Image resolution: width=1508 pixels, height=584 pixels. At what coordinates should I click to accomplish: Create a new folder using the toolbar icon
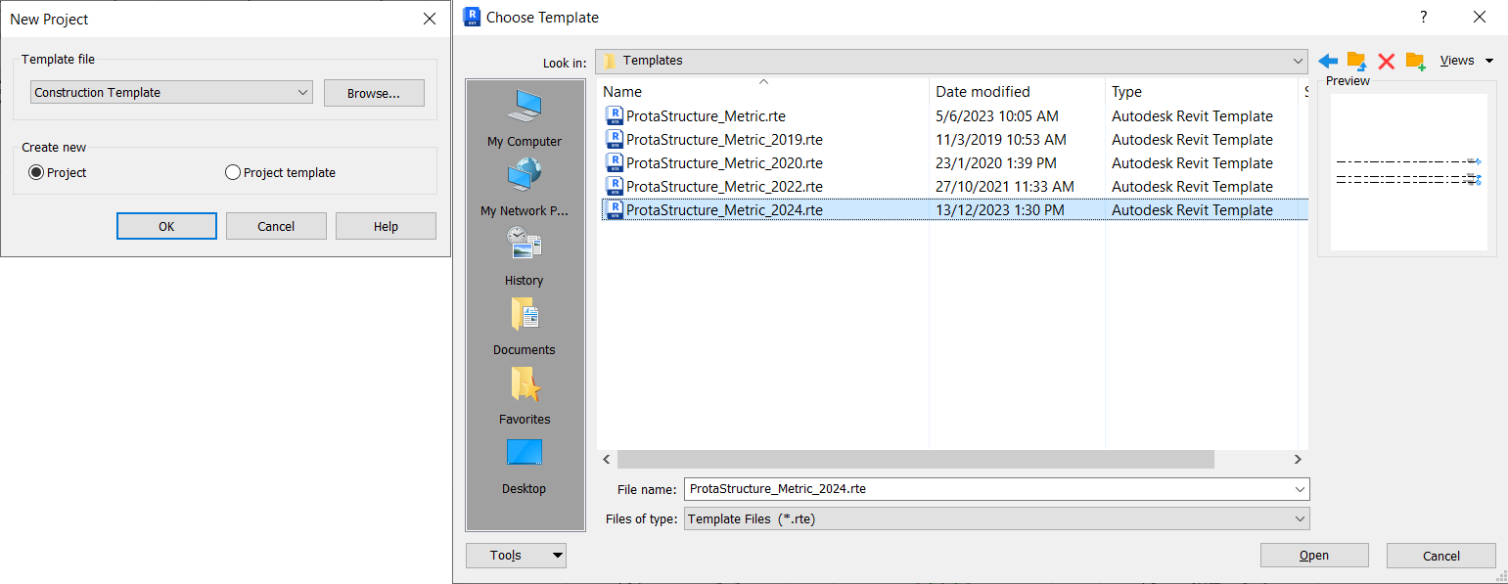1415,61
